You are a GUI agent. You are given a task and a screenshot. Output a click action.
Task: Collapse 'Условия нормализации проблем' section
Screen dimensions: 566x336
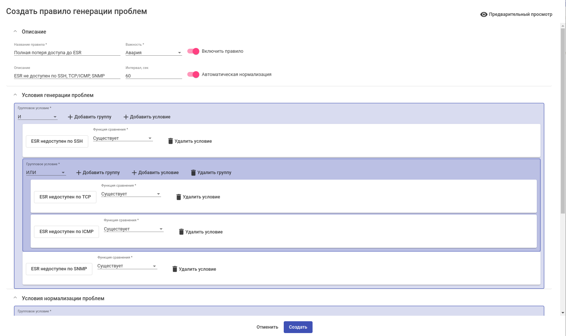pos(15,298)
